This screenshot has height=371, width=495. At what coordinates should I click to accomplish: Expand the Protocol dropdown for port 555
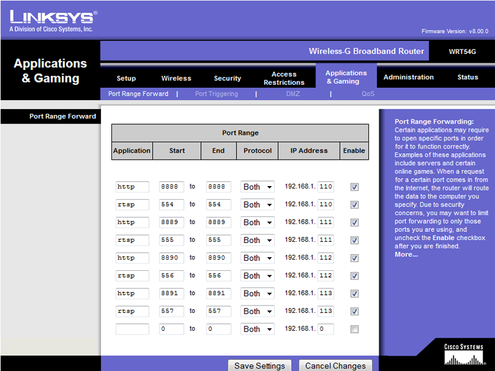pos(257,240)
